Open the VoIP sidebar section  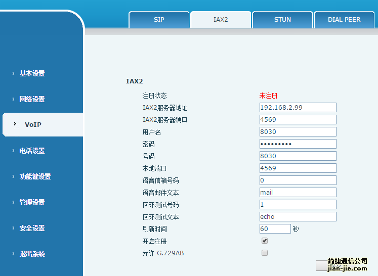pyautogui.click(x=33, y=124)
